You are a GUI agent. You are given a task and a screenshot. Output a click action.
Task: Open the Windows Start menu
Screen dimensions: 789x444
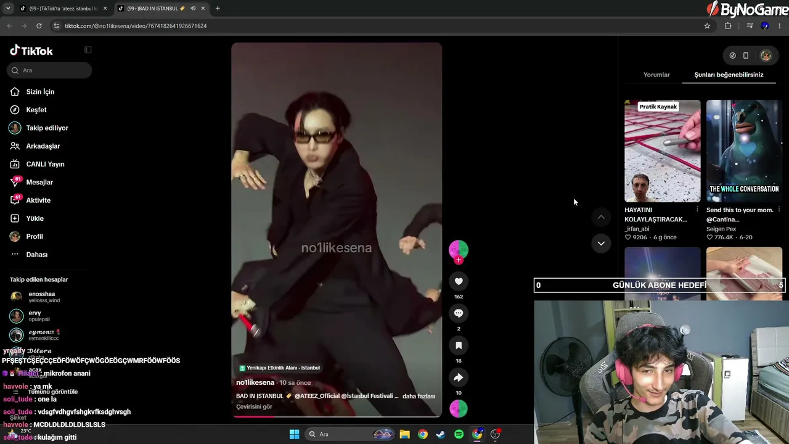point(294,434)
